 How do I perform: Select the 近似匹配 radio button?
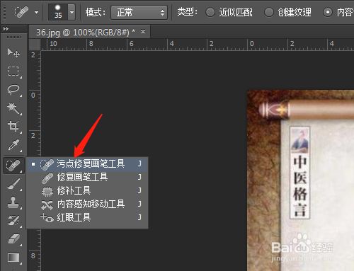click(210, 12)
